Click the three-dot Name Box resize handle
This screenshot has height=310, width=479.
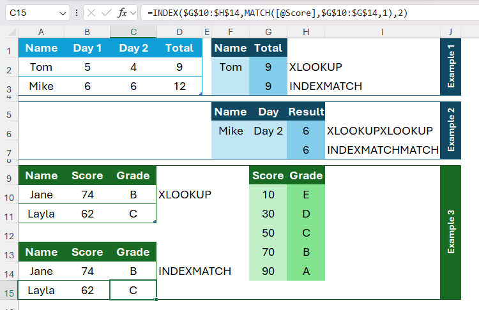pyautogui.click(x=77, y=13)
